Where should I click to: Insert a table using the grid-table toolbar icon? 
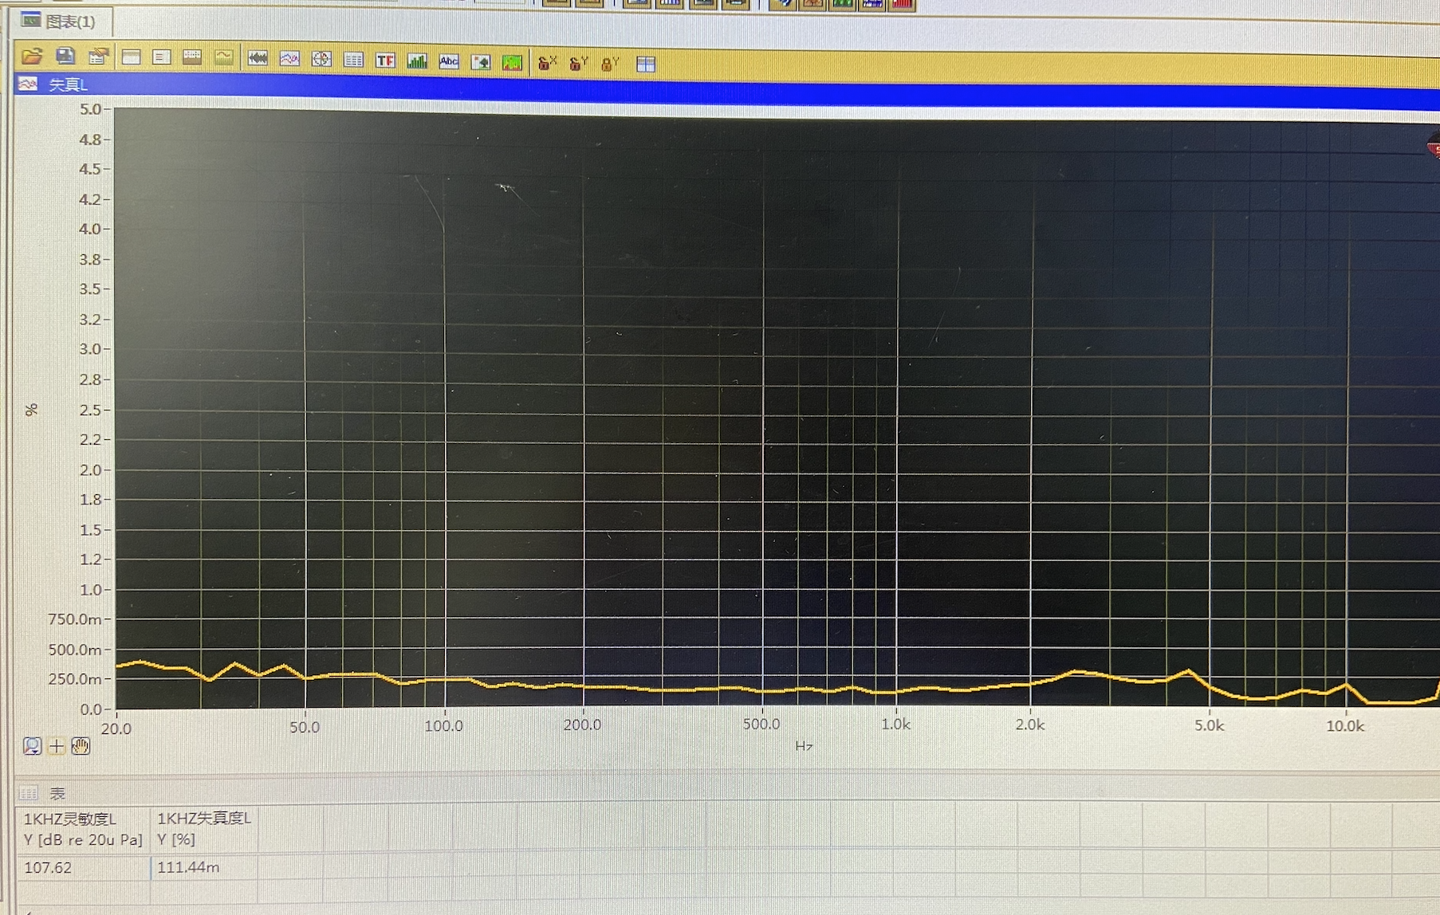[353, 60]
